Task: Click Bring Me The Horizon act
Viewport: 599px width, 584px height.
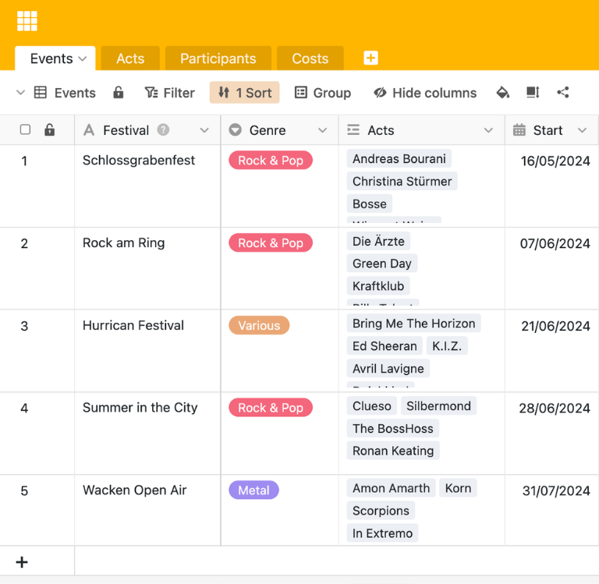Action: coord(413,324)
